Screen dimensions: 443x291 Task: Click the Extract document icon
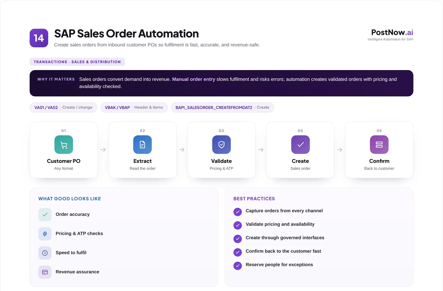coord(142,144)
